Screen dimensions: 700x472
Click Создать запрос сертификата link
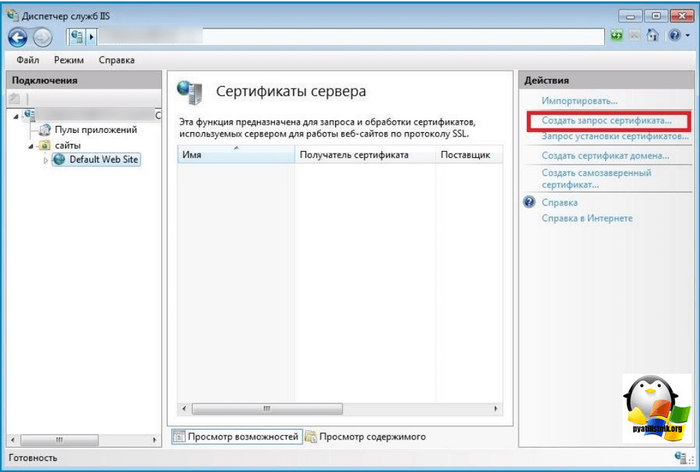[606, 120]
